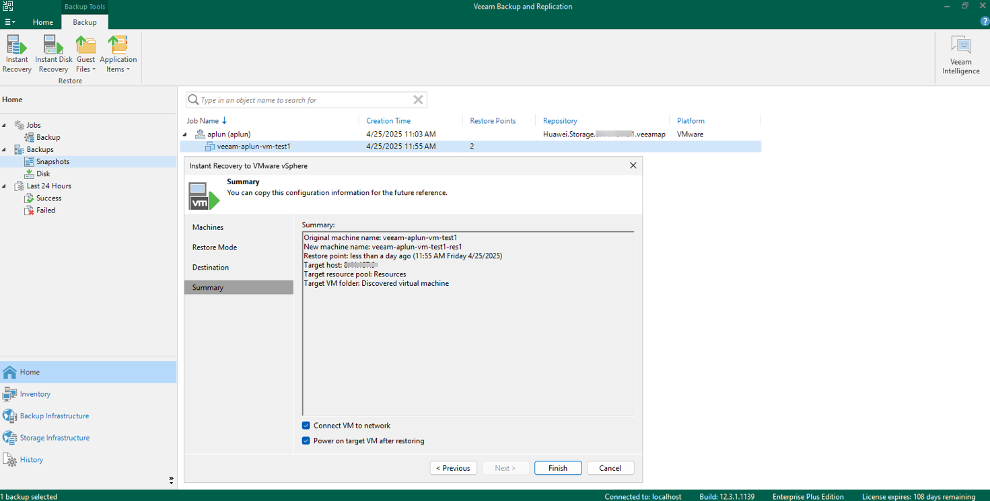This screenshot has width=990, height=501.
Task: Switch to the Home ribbon tab
Action: point(42,22)
